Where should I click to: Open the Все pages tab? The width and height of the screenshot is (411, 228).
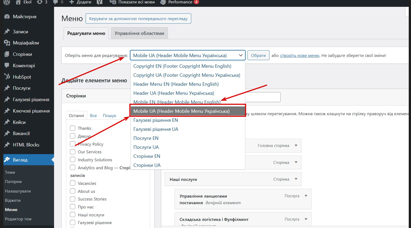[x=93, y=115]
